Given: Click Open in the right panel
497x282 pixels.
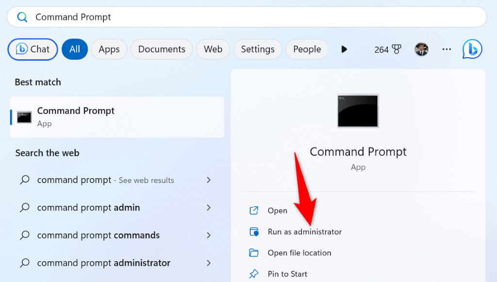Looking at the screenshot, I should (x=277, y=211).
